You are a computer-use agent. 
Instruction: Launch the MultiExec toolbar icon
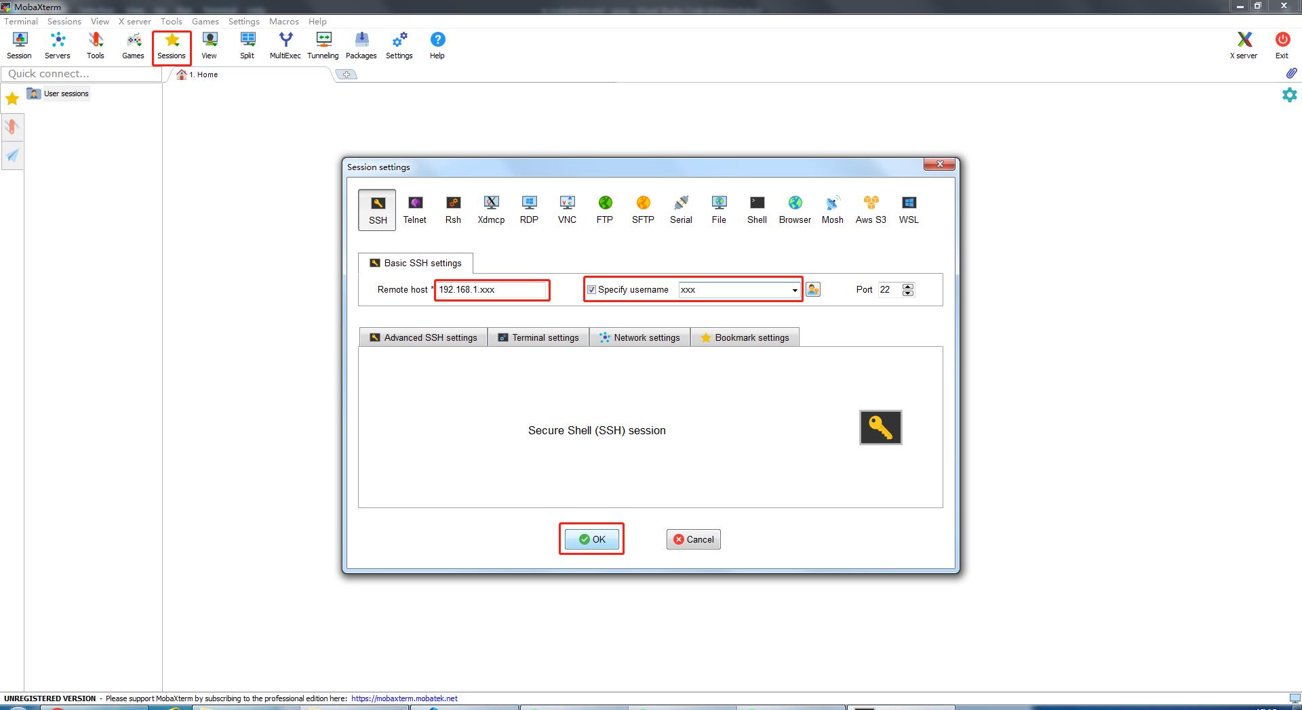285,46
